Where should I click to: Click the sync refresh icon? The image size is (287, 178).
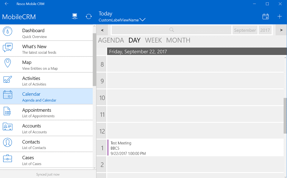point(89,16)
